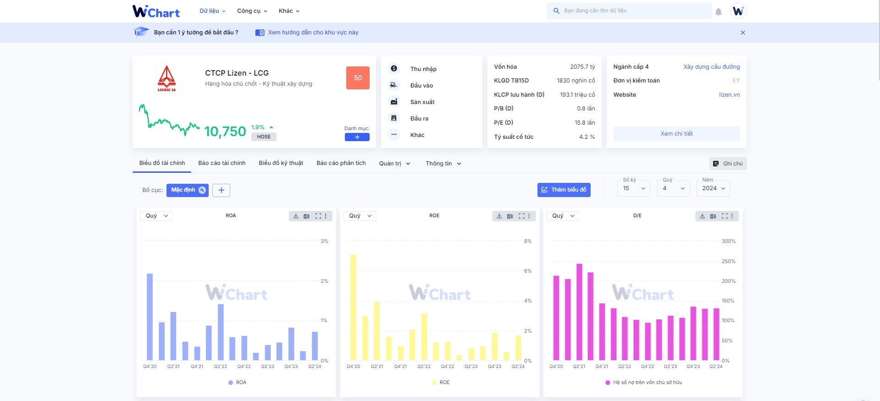Open the Số kỳ dropdown

(x=634, y=188)
